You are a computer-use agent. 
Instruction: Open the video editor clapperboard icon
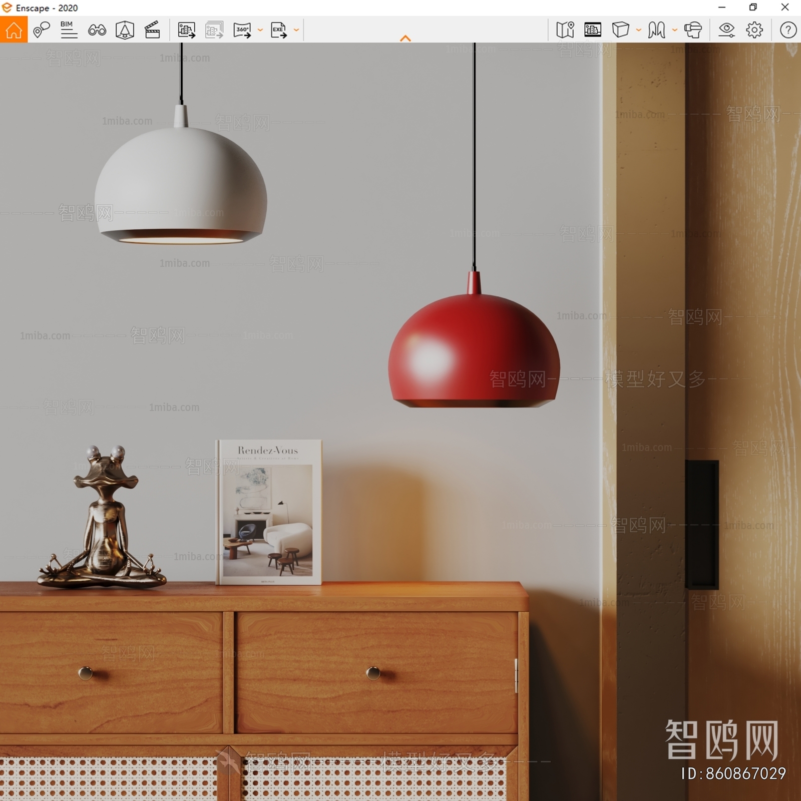coord(152,30)
